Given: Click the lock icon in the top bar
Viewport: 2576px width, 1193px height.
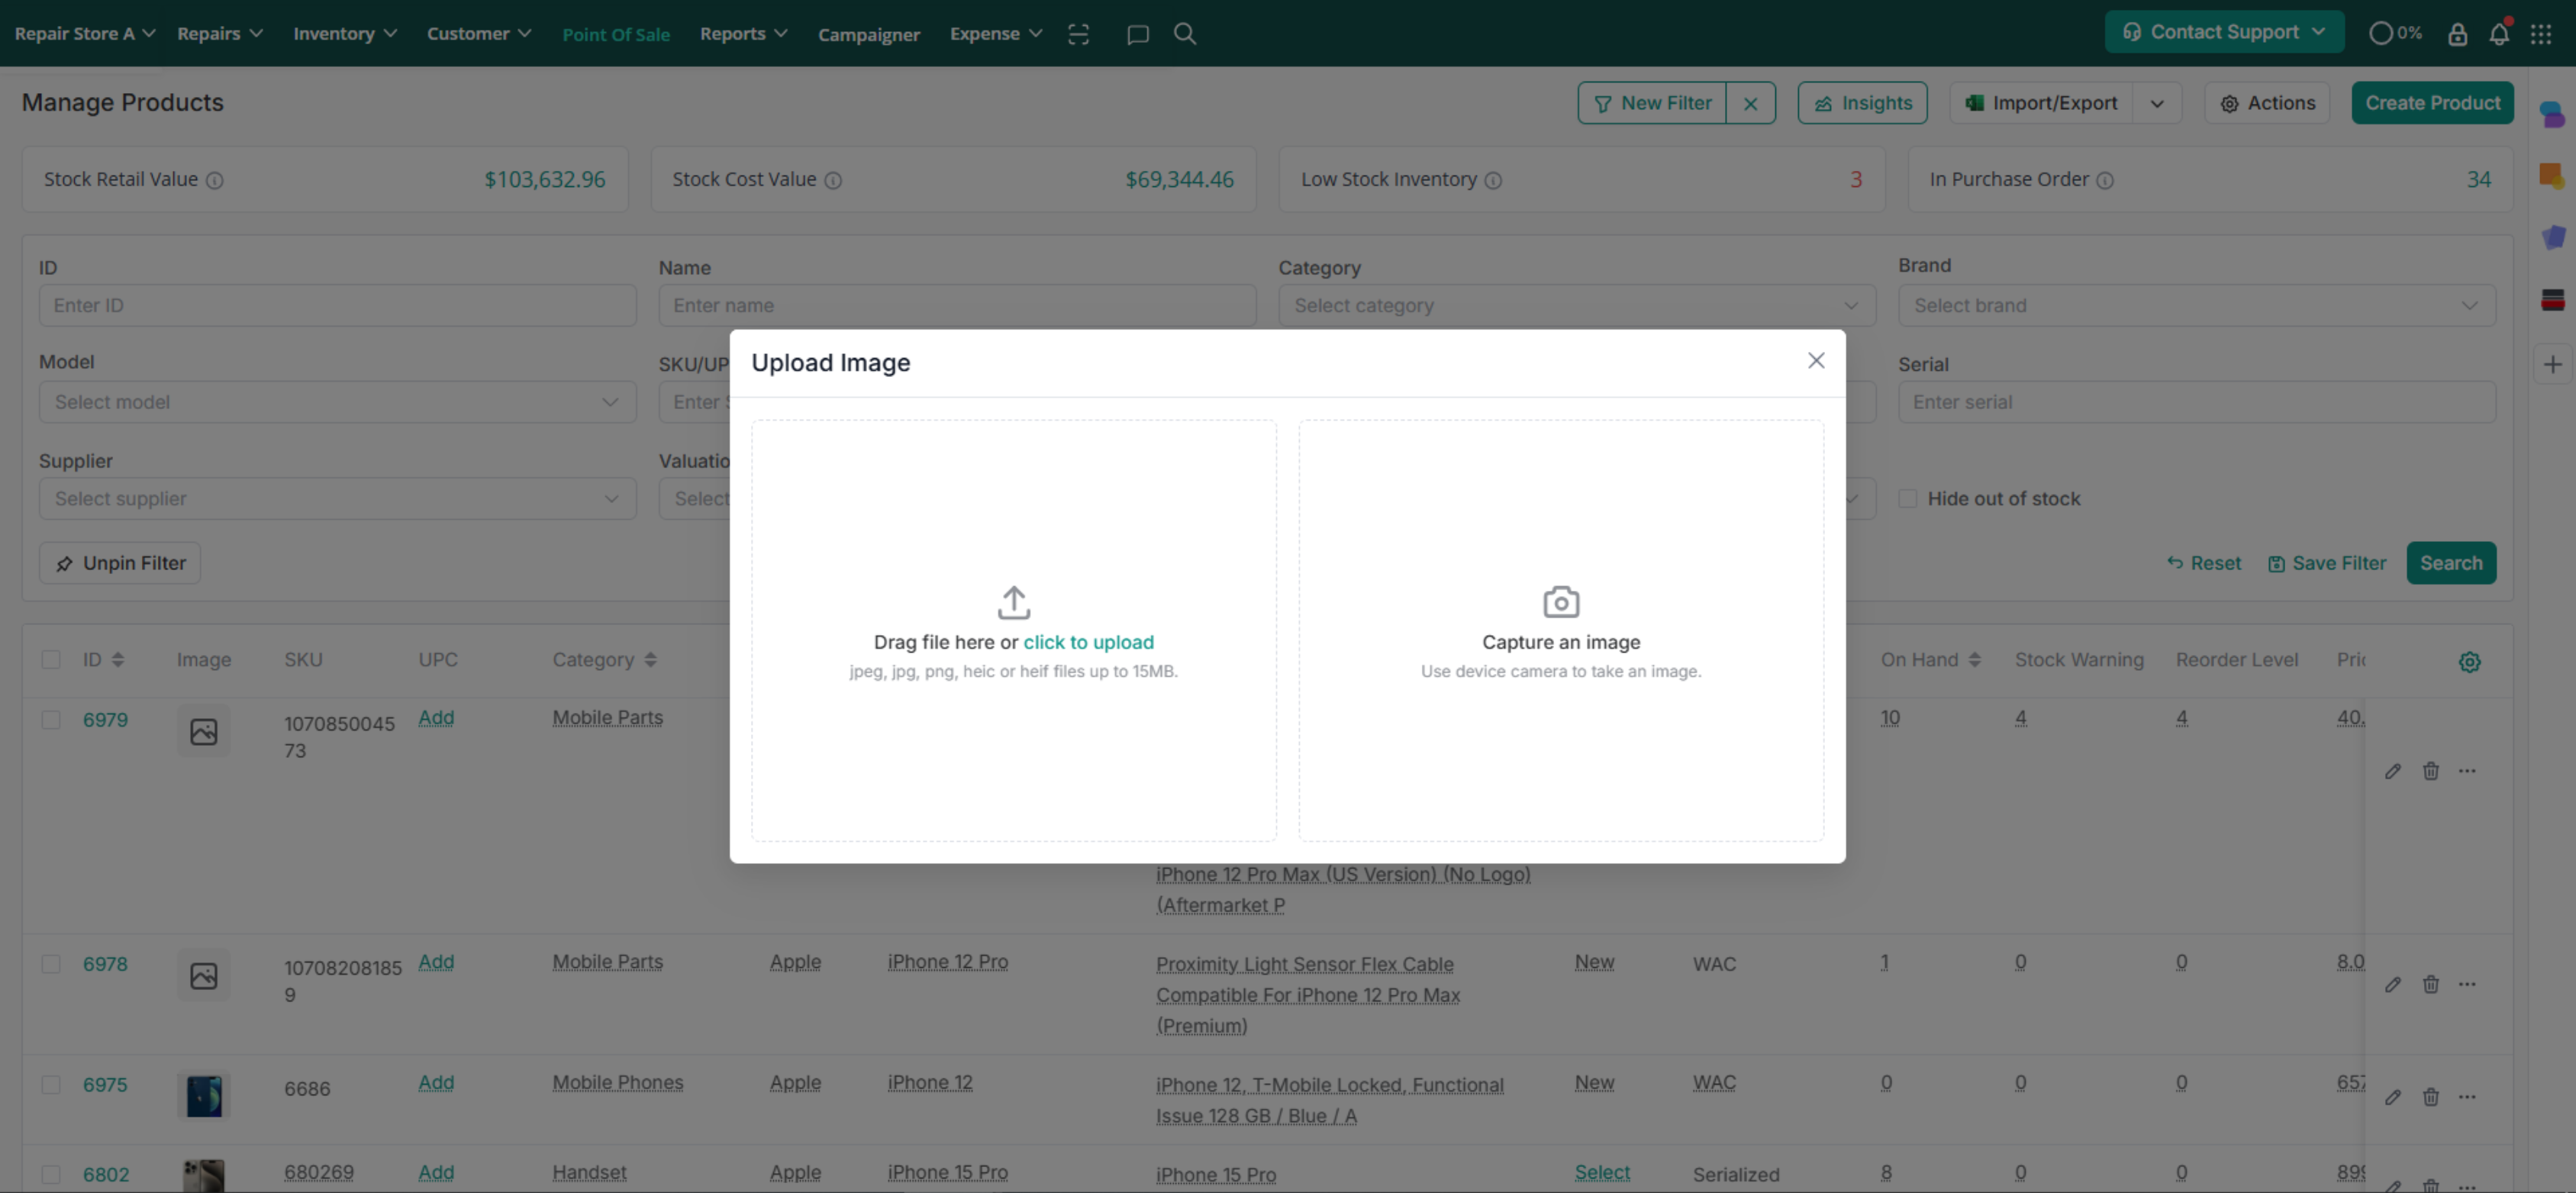Looking at the screenshot, I should [x=2458, y=33].
